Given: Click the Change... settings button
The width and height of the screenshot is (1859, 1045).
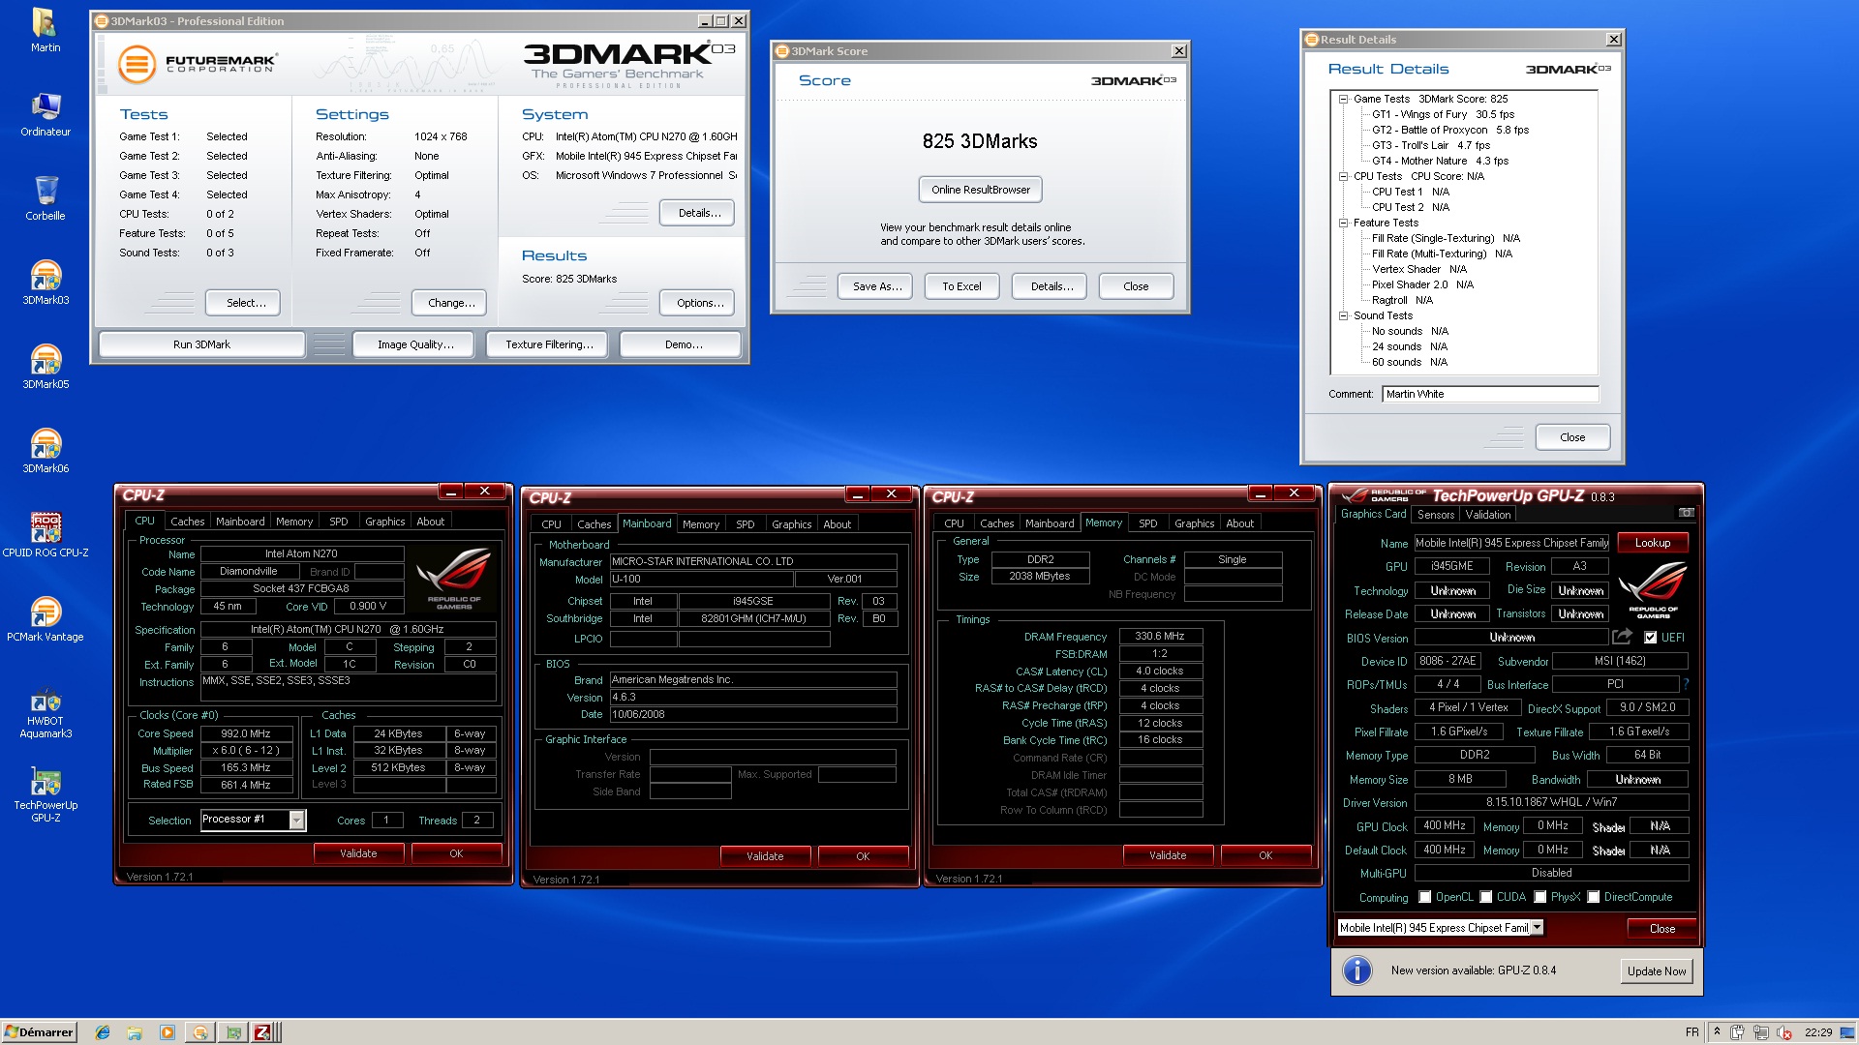Looking at the screenshot, I should coord(448,303).
